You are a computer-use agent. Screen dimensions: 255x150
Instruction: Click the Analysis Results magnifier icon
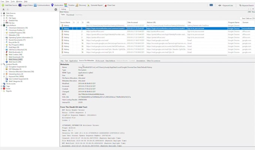click(4, 64)
